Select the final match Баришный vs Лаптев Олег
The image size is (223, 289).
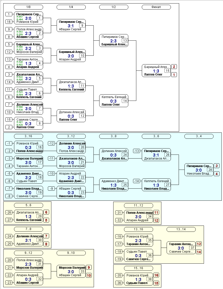click(156, 70)
